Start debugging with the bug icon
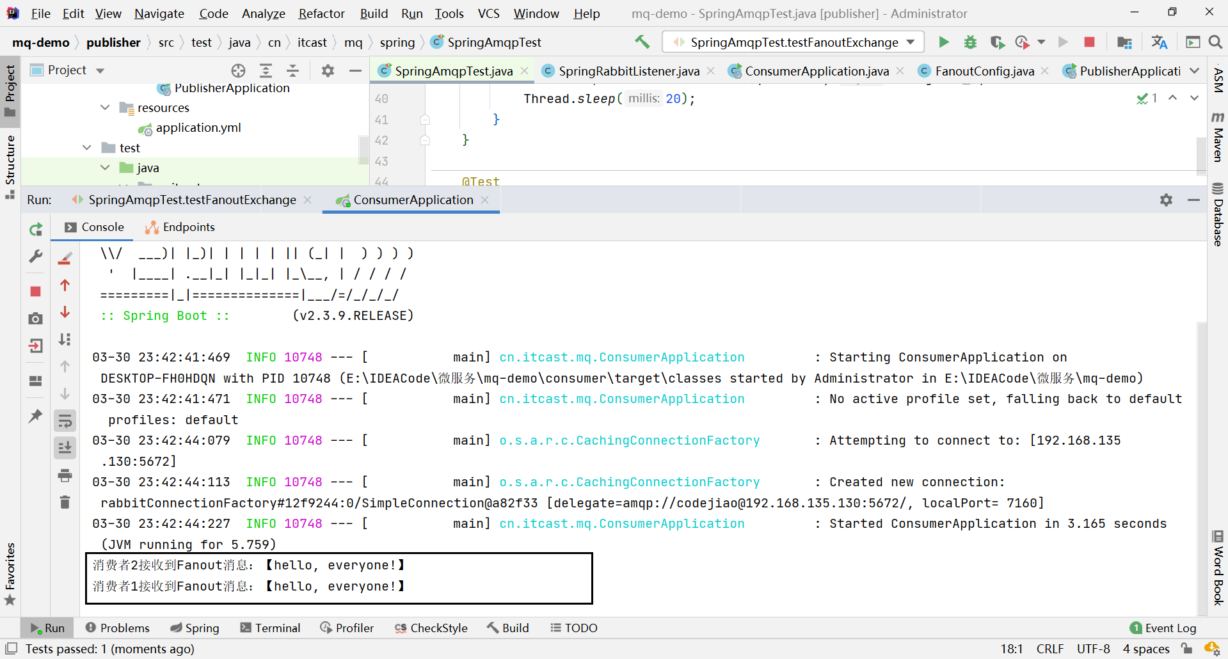 pyautogui.click(x=970, y=42)
